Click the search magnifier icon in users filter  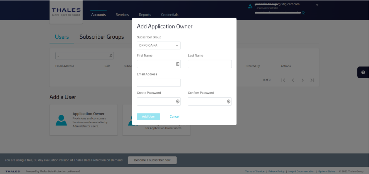pyautogui.click(x=111, y=56)
